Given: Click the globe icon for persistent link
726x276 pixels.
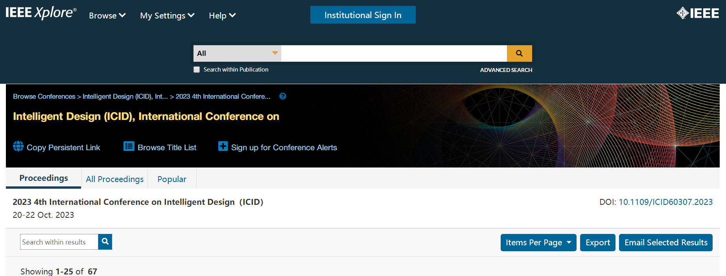Looking at the screenshot, I should 18,146.
